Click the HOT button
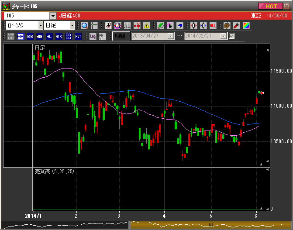 [x=272, y=6]
